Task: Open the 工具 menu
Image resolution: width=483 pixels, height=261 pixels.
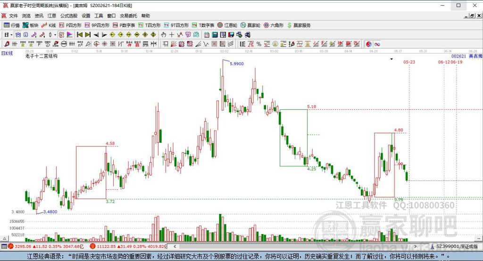Action: [x=99, y=16]
